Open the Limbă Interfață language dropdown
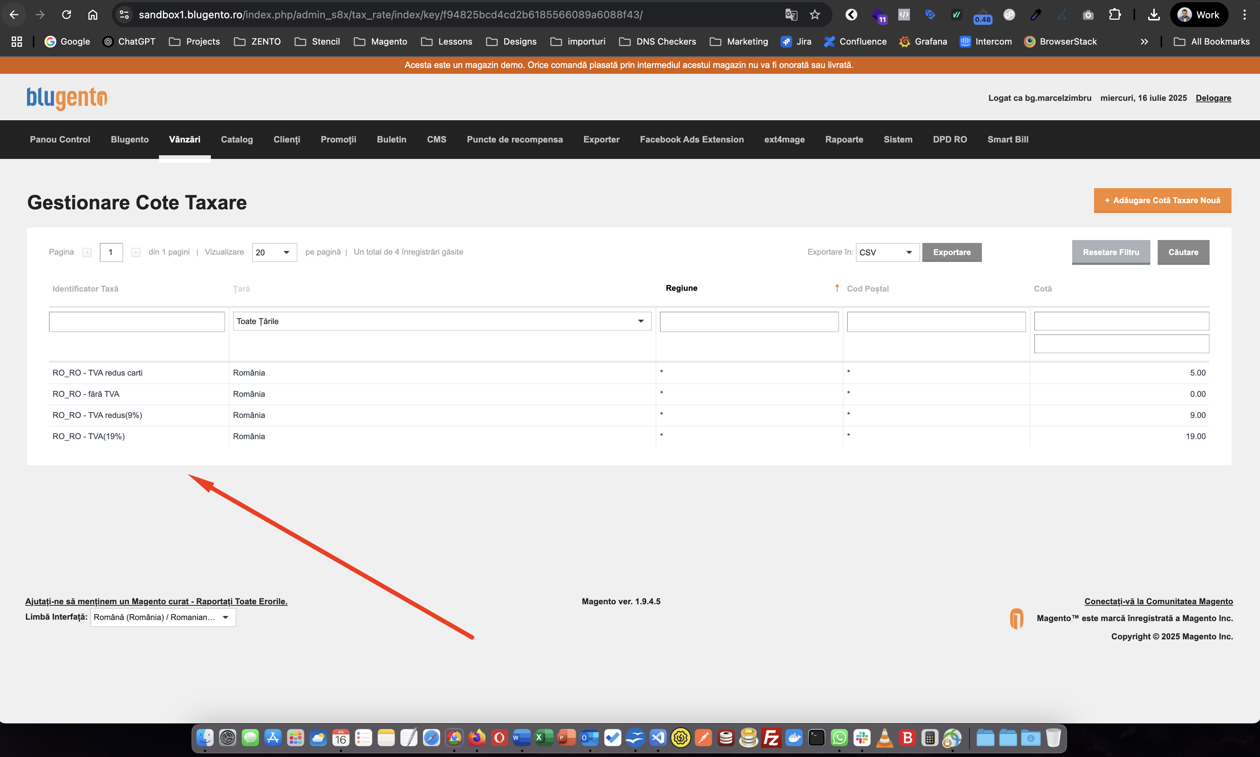1260x757 pixels. point(163,617)
